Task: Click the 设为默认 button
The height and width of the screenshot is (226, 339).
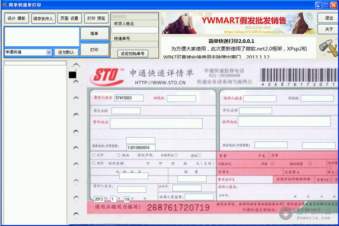Action: pyautogui.click(x=66, y=52)
